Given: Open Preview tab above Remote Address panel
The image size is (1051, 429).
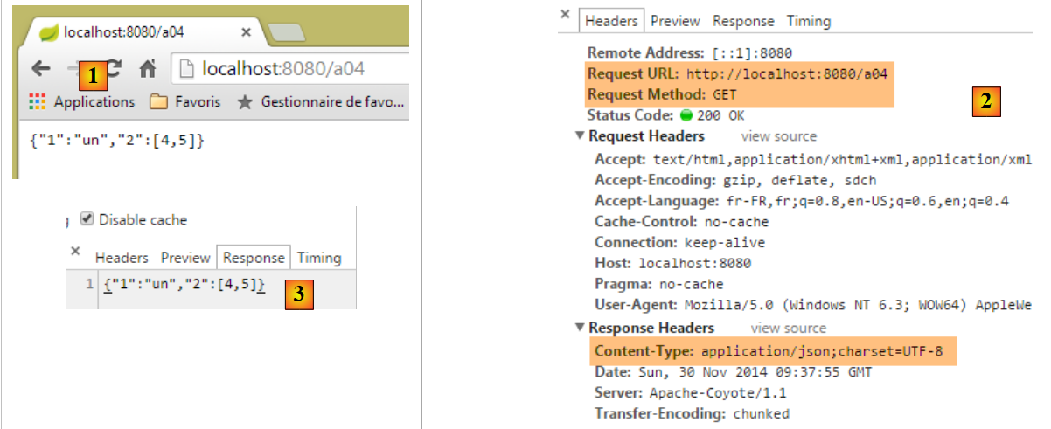Looking at the screenshot, I should pos(675,21).
